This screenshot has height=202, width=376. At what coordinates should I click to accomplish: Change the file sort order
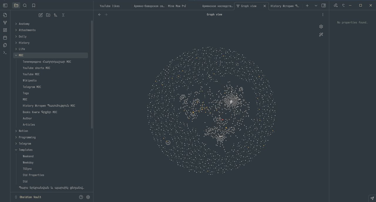(x=56, y=15)
